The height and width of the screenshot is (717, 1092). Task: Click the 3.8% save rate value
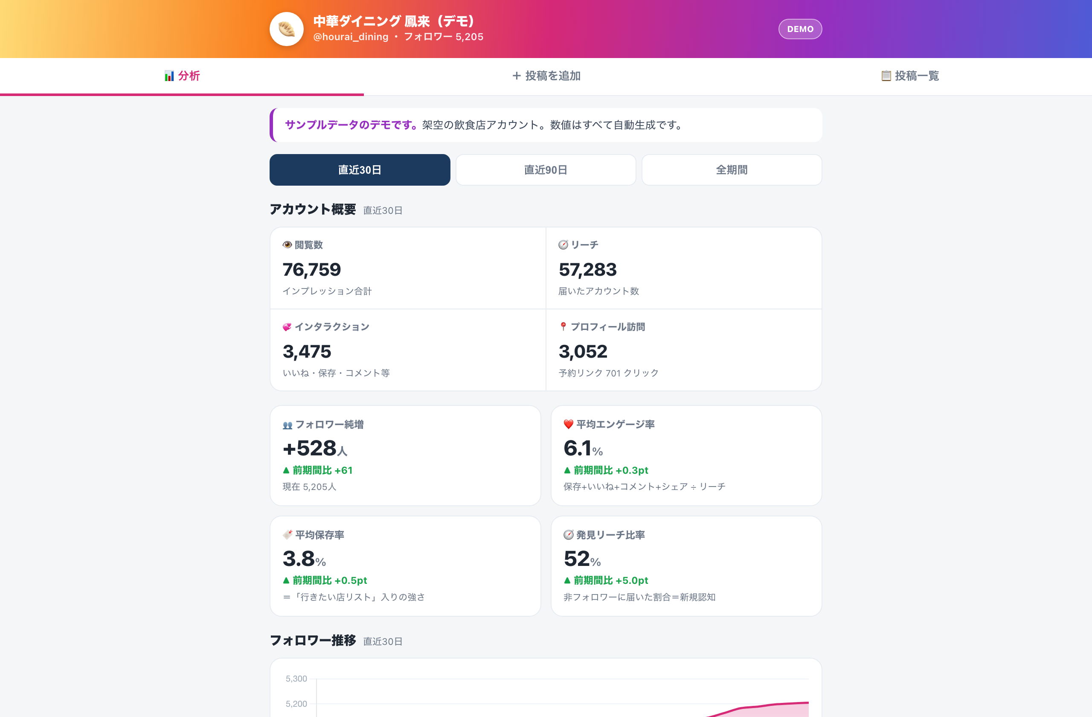point(304,559)
